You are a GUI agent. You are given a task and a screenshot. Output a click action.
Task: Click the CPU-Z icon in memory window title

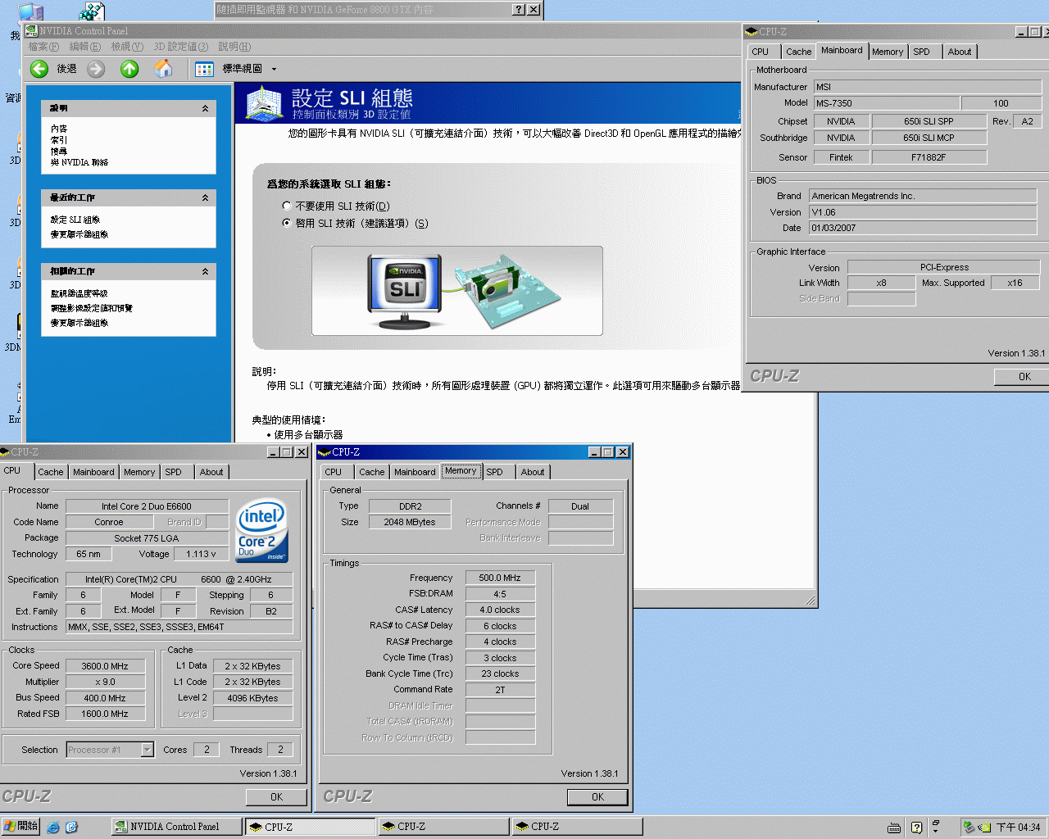click(325, 452)
